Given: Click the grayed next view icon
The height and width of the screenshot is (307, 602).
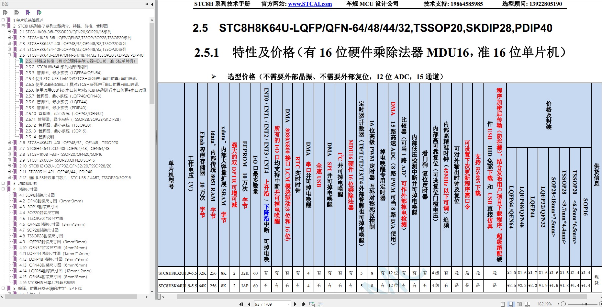Looking at the screenshot, I should point(320,304).
